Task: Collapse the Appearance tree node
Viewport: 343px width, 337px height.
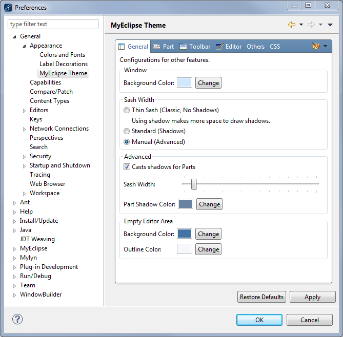Action: click(25, 46)
